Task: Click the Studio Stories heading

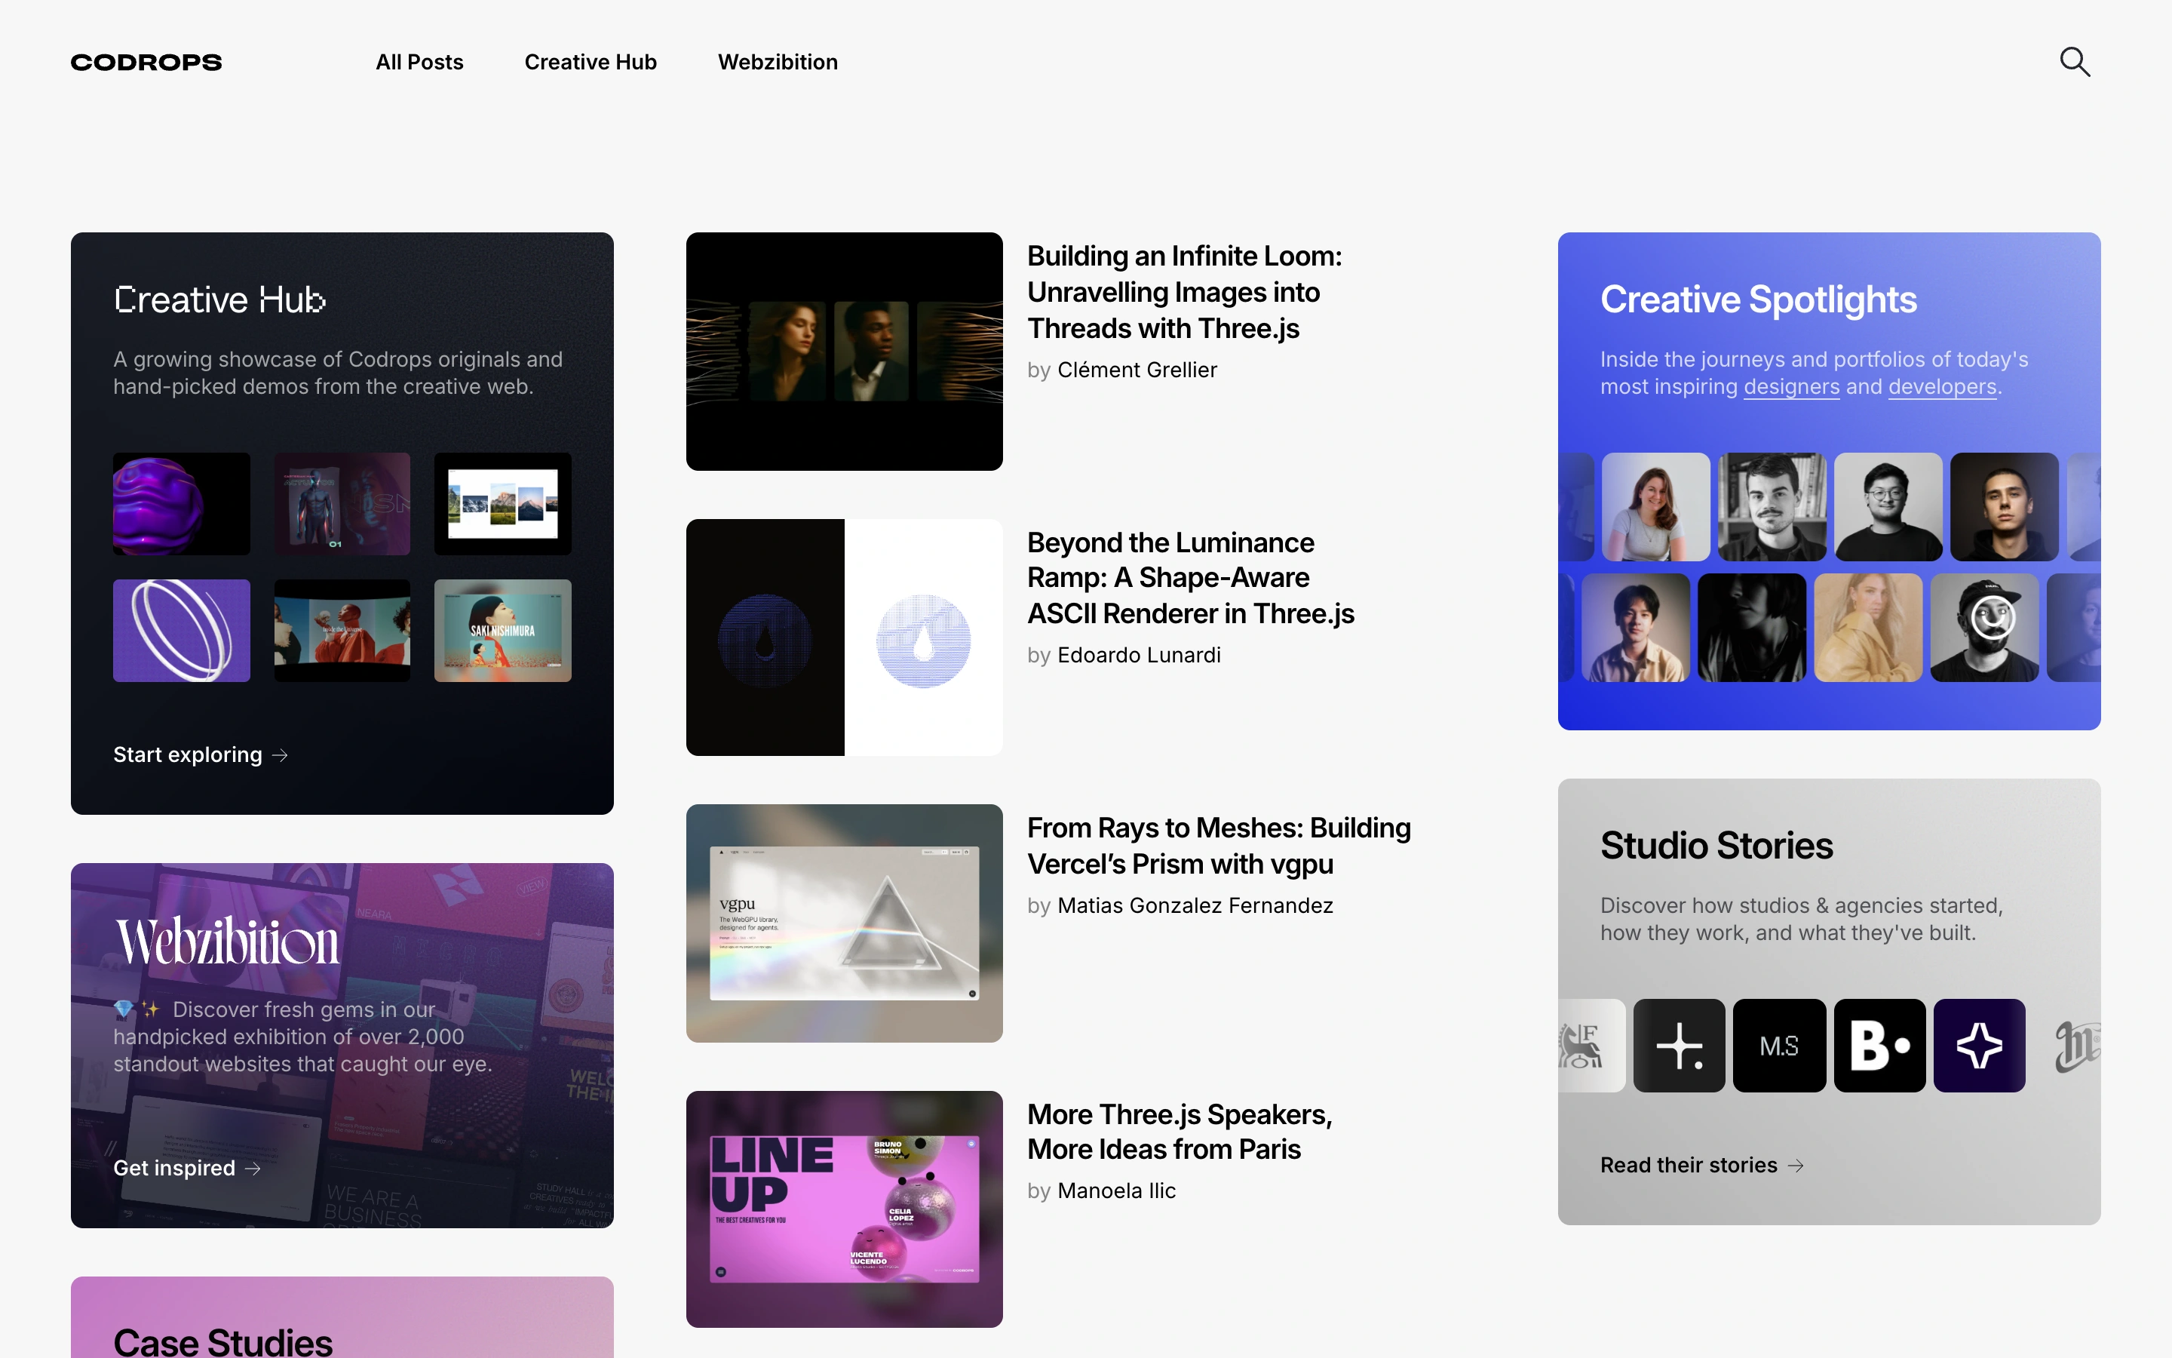Action: (1716, 845)
